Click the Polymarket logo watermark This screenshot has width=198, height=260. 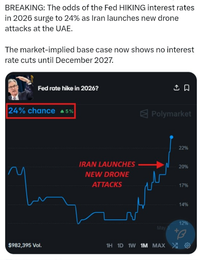(166, 114)
